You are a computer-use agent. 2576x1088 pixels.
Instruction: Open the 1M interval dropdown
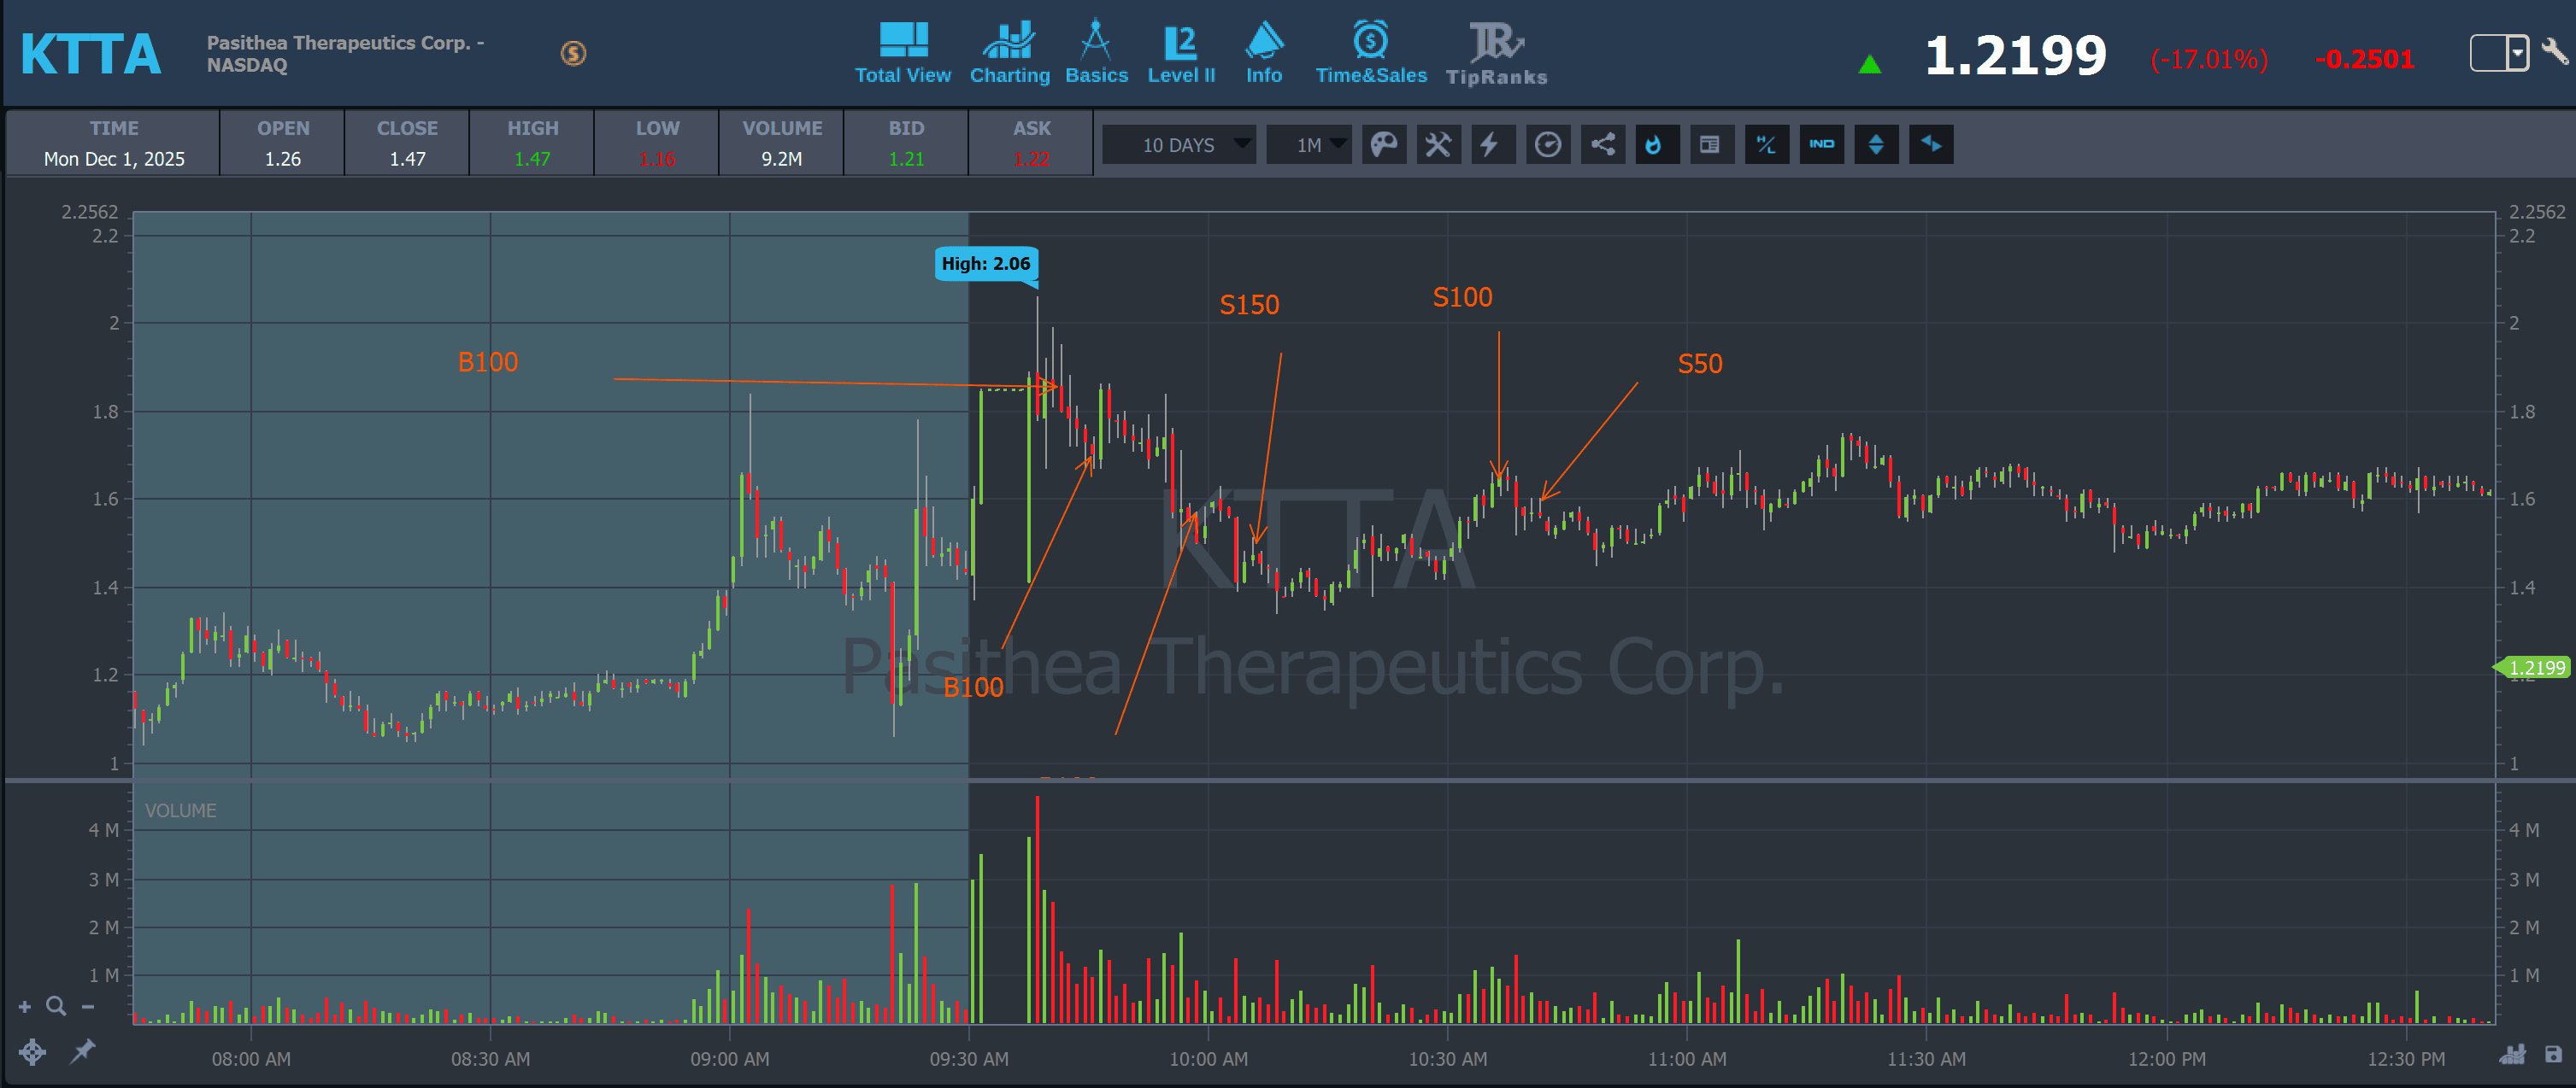click(1310, 145)
